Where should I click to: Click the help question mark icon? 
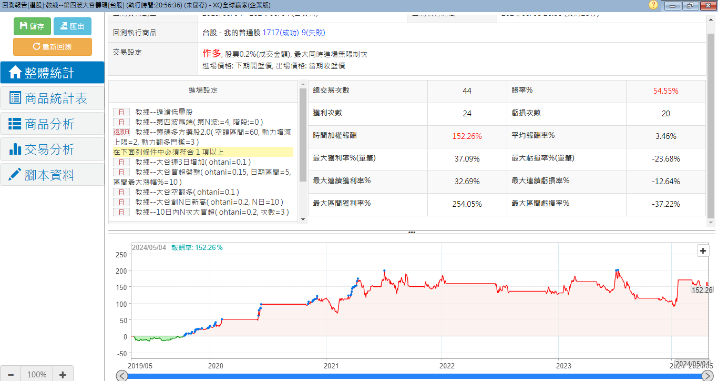click(653, 5)
